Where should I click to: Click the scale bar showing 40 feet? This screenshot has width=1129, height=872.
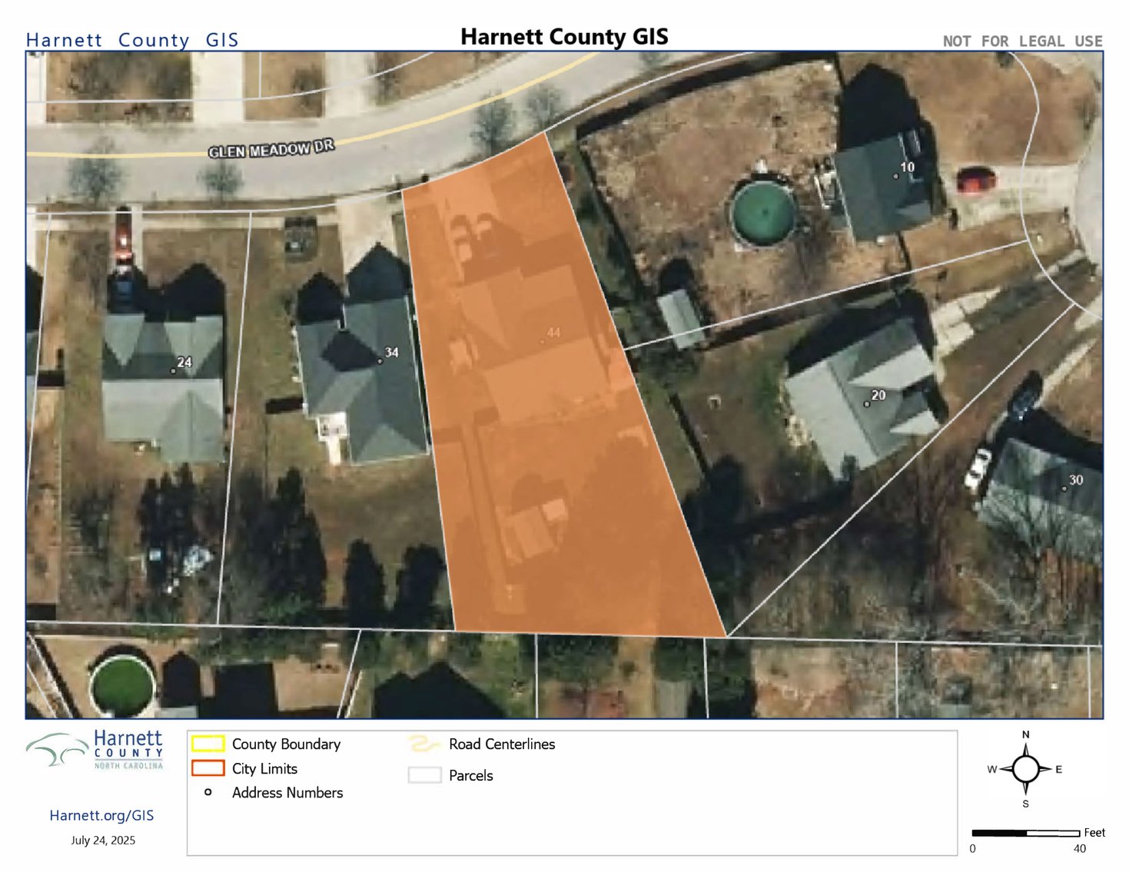point(1026,832)
